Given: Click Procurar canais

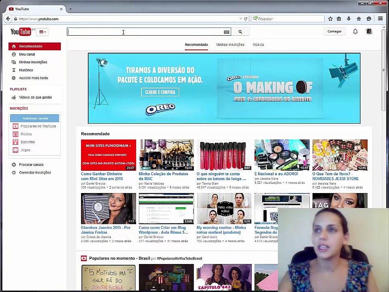Looking at the screenshot, I should [x=31, y=165].
